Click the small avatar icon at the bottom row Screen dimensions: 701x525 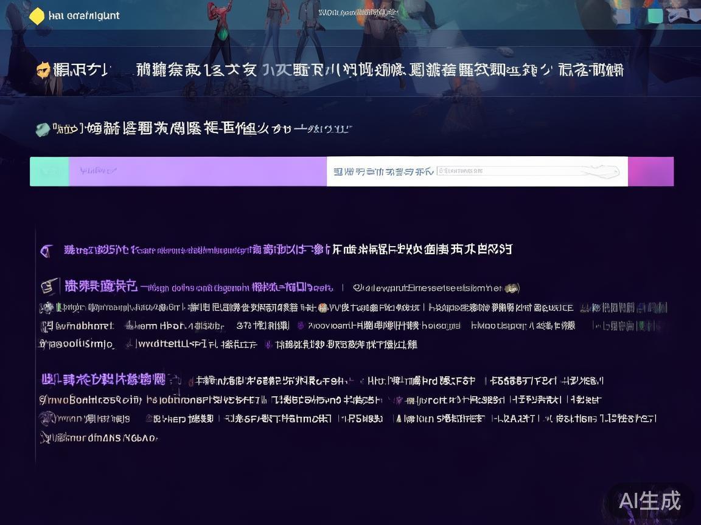[x=46, y=418]
